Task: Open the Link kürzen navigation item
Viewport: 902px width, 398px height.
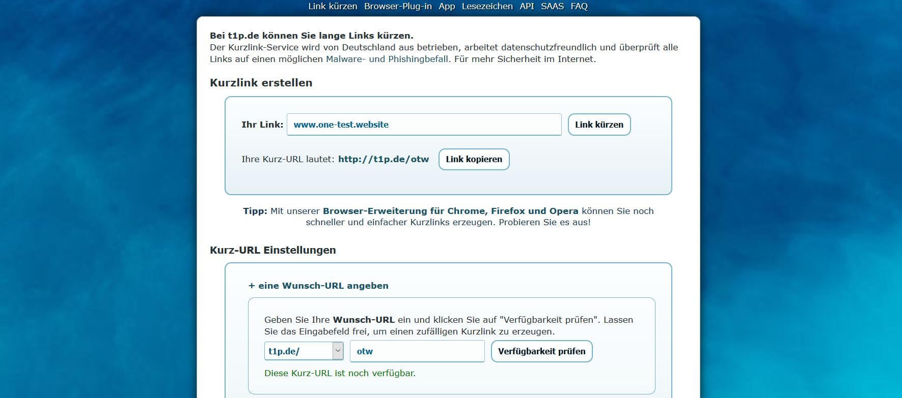Action: (x=332, y=6)
